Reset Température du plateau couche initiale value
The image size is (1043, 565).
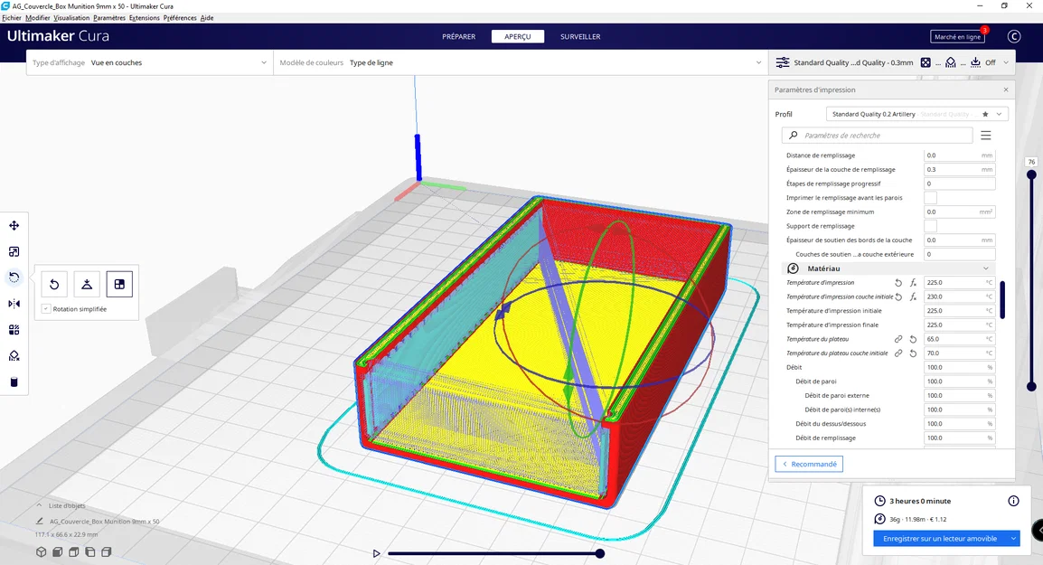click(913, 353)
